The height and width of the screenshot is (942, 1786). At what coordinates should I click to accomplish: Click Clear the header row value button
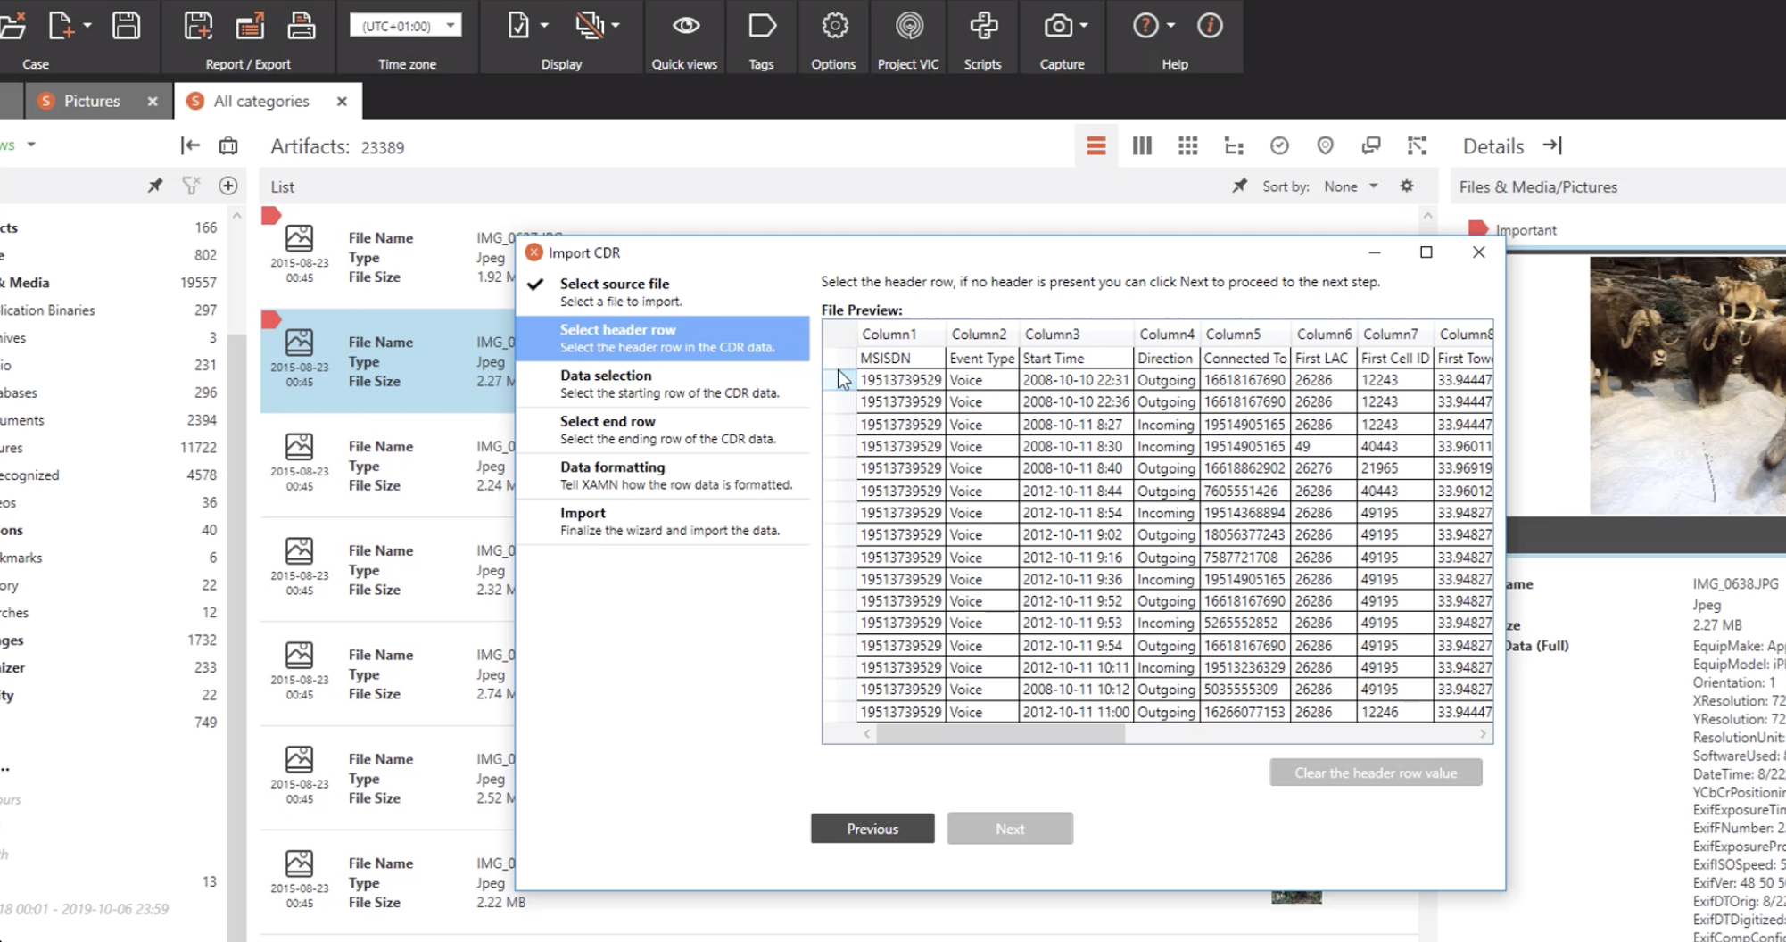(x=1376, y=773)
